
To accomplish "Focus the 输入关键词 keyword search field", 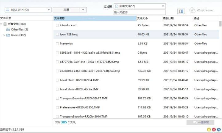I will point(139,12).
